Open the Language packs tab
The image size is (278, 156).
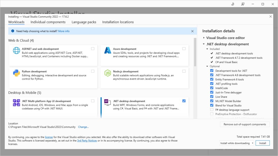tap(84, 22)
